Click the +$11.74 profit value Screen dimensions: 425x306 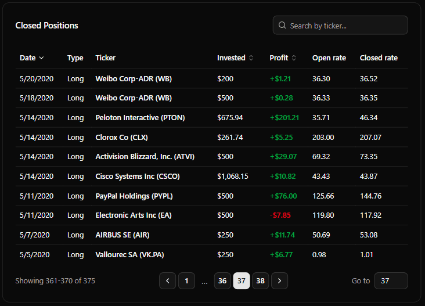pos(282,235)
